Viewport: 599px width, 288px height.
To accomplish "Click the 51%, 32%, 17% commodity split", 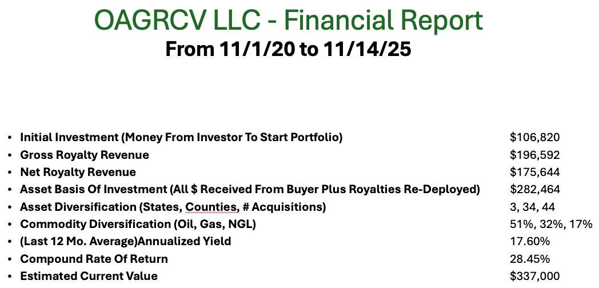I will [x=551, y=224].
